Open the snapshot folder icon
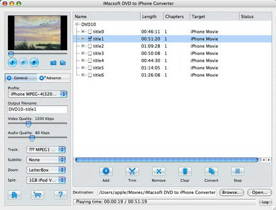This screenshot has height=210, width=276. click(x=63, y=63)
